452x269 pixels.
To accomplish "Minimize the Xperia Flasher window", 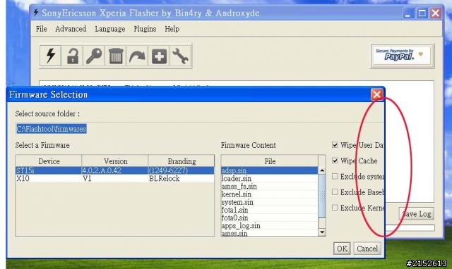I will coord(408,13).
